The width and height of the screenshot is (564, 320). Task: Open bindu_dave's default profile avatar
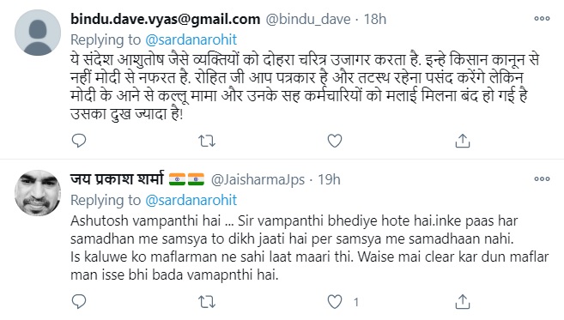(x=38, y=33)
